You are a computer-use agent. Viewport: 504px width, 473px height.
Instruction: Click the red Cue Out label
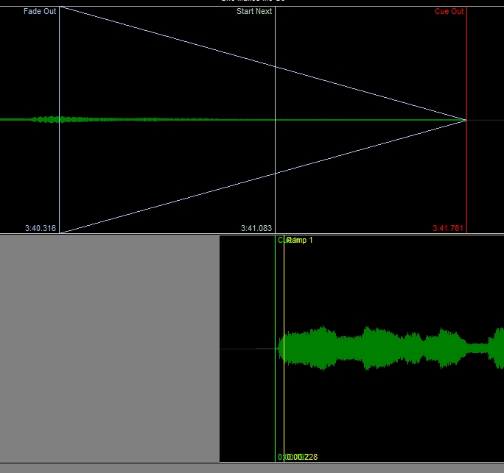click(449, 12)
